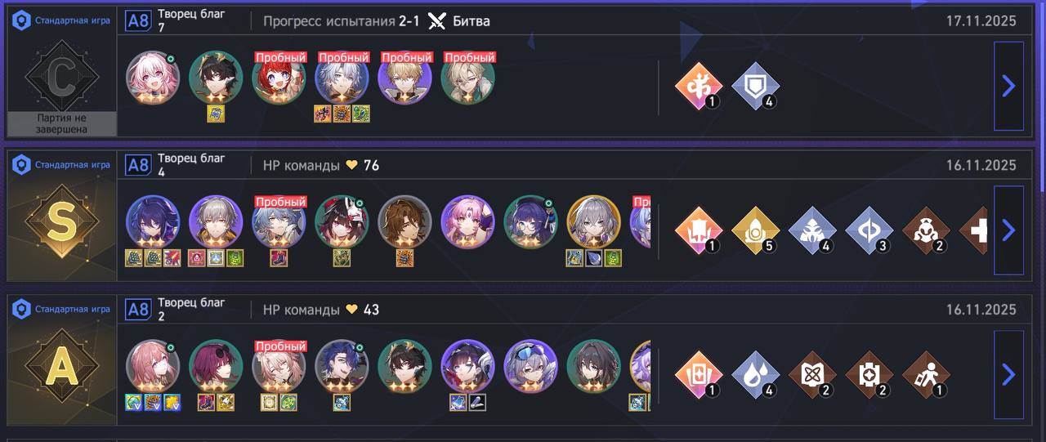The height and width of the screenshot is (442, 1046).
Task: Expand the A rank run details arrow
Action: tap(1008, 374)
